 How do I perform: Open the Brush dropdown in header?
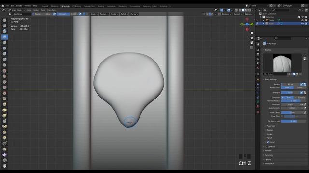(94, 14)
